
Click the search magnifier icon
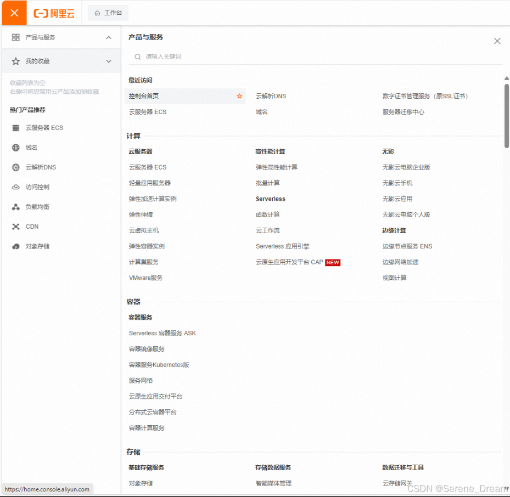click(x=138, y=57)
